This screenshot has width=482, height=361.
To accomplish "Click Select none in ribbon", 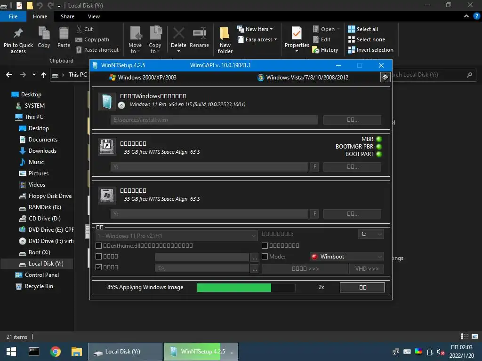I will coord(366,39).
